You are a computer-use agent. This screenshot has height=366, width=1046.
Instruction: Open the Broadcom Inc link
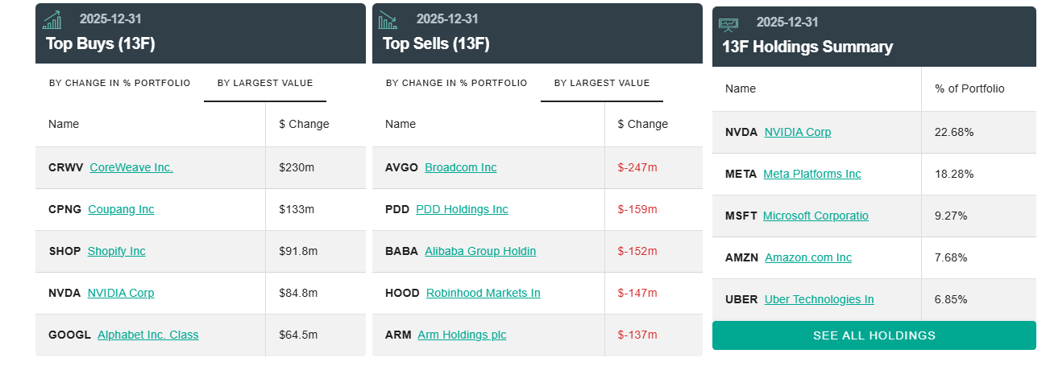[461, 167]
